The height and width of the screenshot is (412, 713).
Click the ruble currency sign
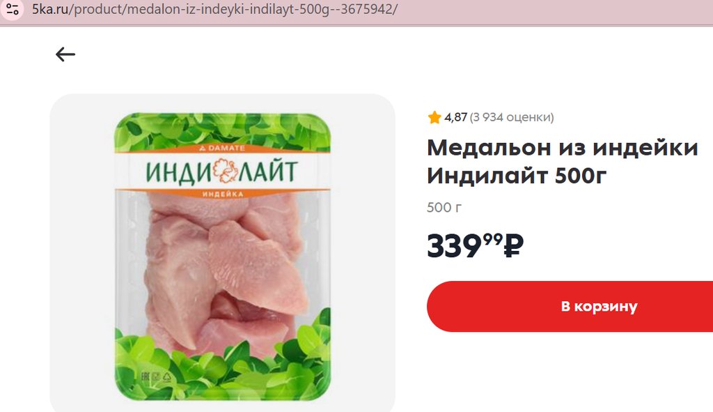coord(514,246)
